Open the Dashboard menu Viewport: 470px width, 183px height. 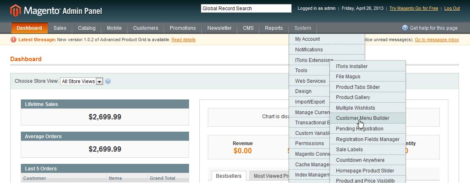[29, 28]
